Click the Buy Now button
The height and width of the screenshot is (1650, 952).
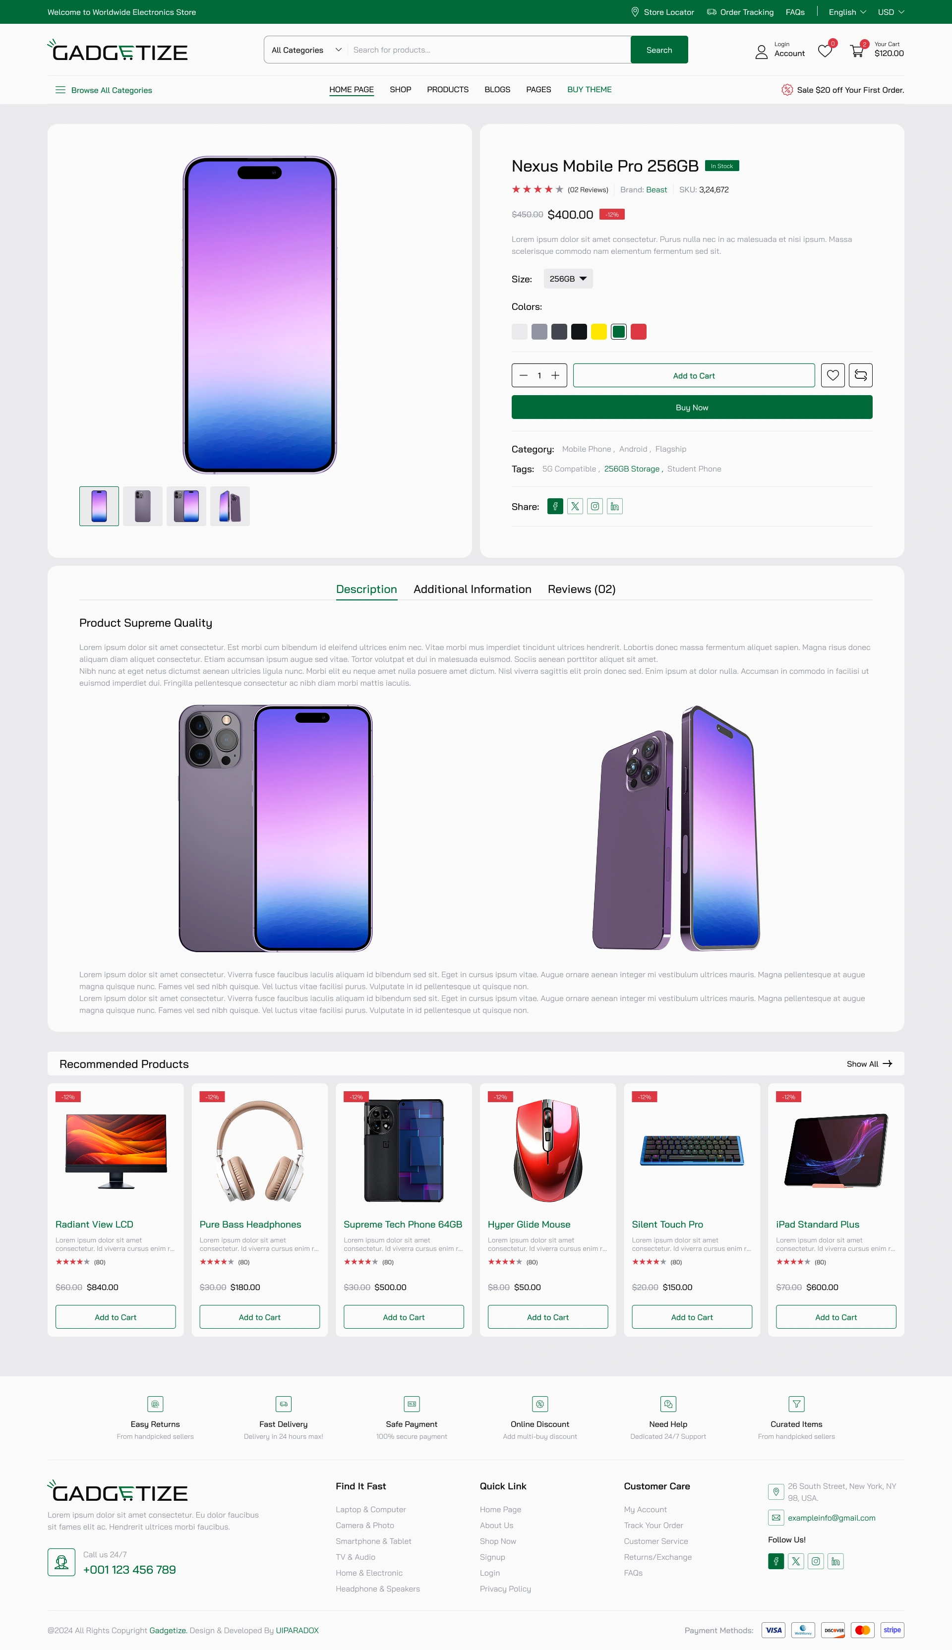point(692,407)
